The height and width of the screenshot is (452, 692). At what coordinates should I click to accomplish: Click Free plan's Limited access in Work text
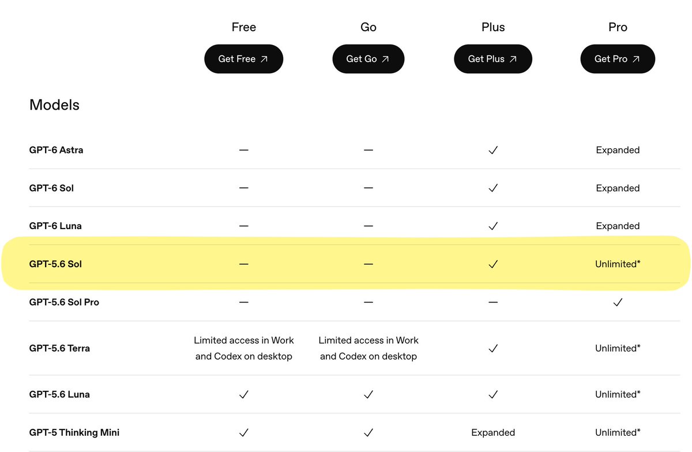point(244,340)
